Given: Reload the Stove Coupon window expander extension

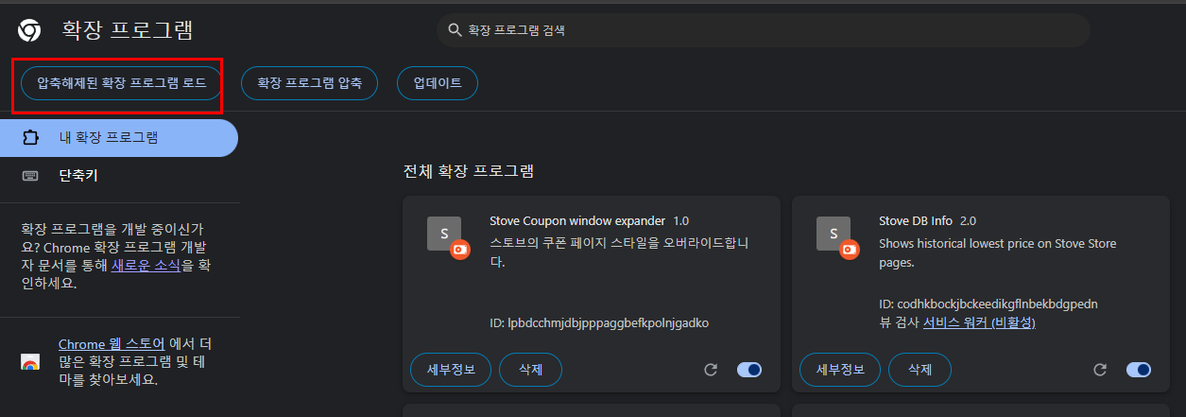Looking at the screenshot, I should (x=711, y=370).
